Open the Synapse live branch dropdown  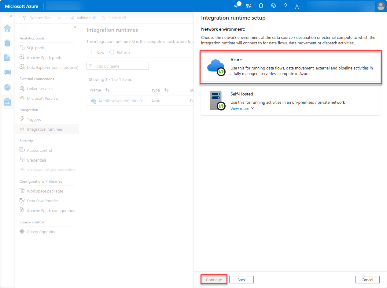[60, 18]
